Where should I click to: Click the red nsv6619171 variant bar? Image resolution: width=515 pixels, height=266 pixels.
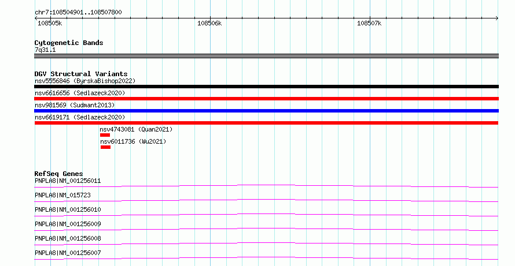(x=266, y=123)
